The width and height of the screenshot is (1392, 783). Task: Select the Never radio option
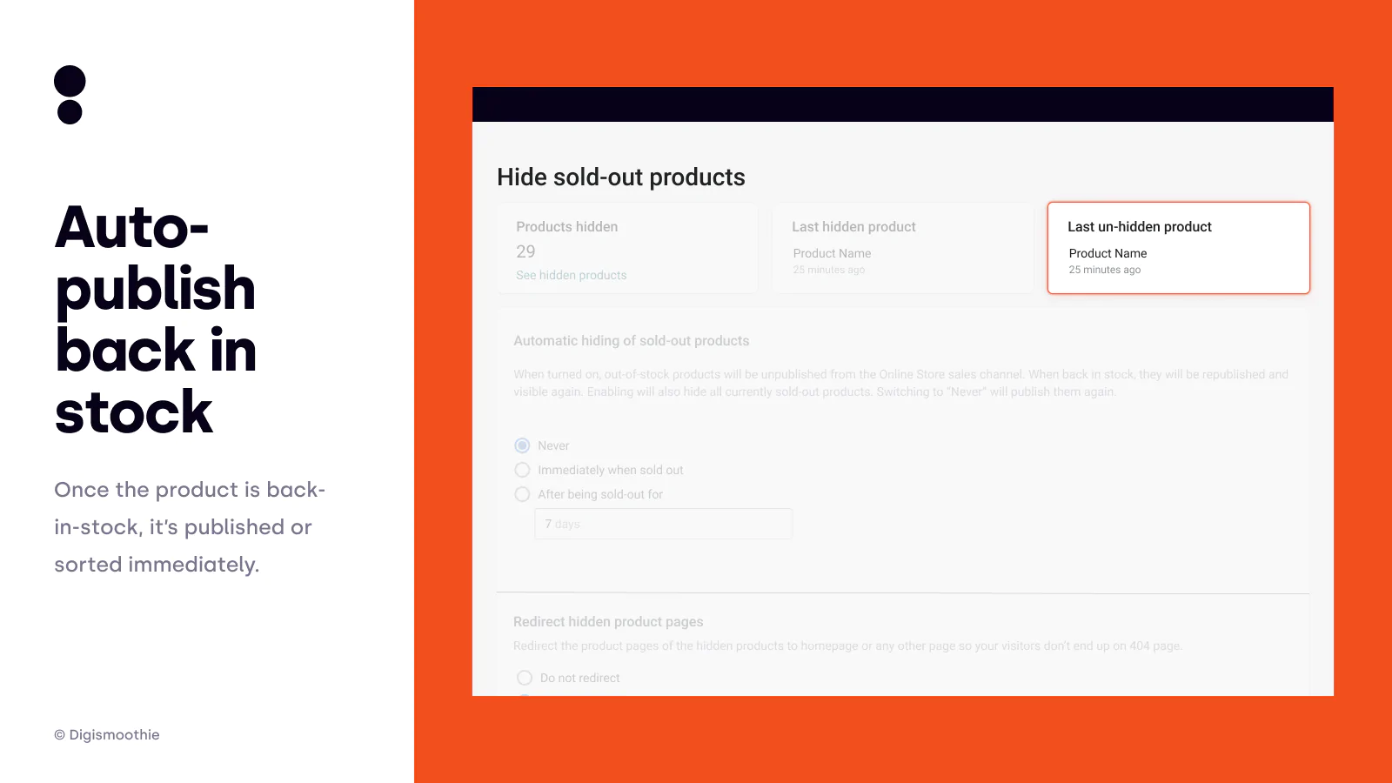tap(523, 445)
